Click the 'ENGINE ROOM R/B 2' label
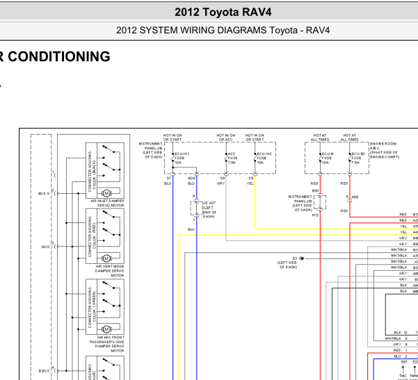 [383, 146]
